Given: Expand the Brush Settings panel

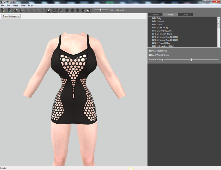Looking at the screenshot, I should (x=11, y=16).
